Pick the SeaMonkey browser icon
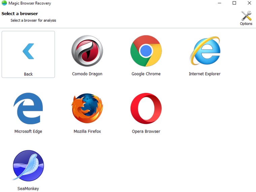Image resolution: width=256 pixels, height=192 pixels. 28,165
